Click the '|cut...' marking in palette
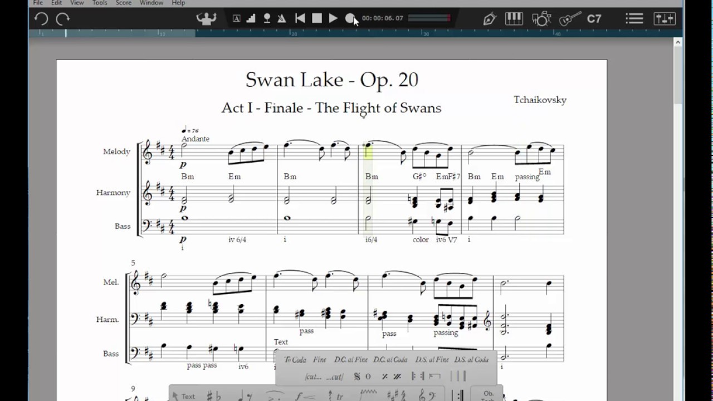 pos(313,376)
